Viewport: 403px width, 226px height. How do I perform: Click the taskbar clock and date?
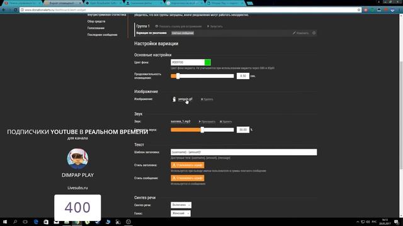pyautogui.click(x=385, y=222)
